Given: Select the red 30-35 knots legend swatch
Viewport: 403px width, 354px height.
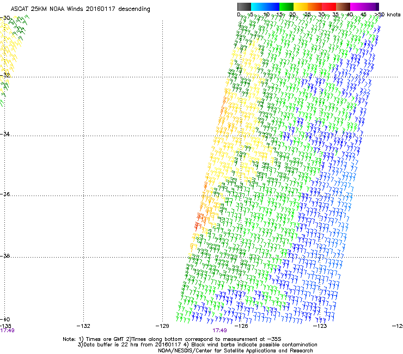Looking at the screenshot, I should coord(329,7).
